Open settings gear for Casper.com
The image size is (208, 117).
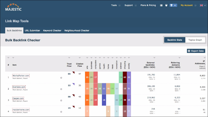pos(61,100)
